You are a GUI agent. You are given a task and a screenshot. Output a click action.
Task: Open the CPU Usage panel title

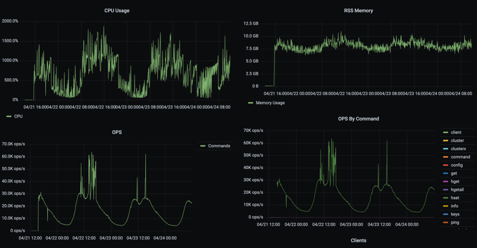click(117, 11)
